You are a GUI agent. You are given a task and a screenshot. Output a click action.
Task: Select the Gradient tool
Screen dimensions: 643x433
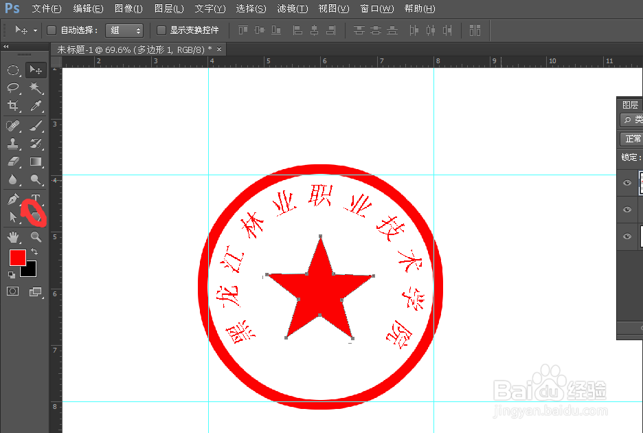[36, 162]
